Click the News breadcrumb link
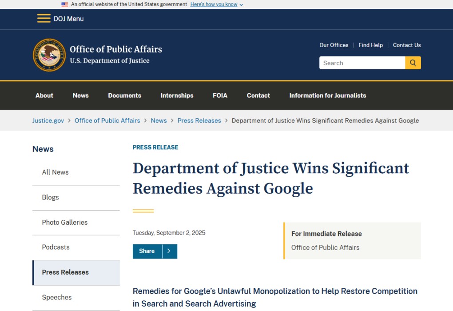453x311 pixels. click(x=159, y=120)
